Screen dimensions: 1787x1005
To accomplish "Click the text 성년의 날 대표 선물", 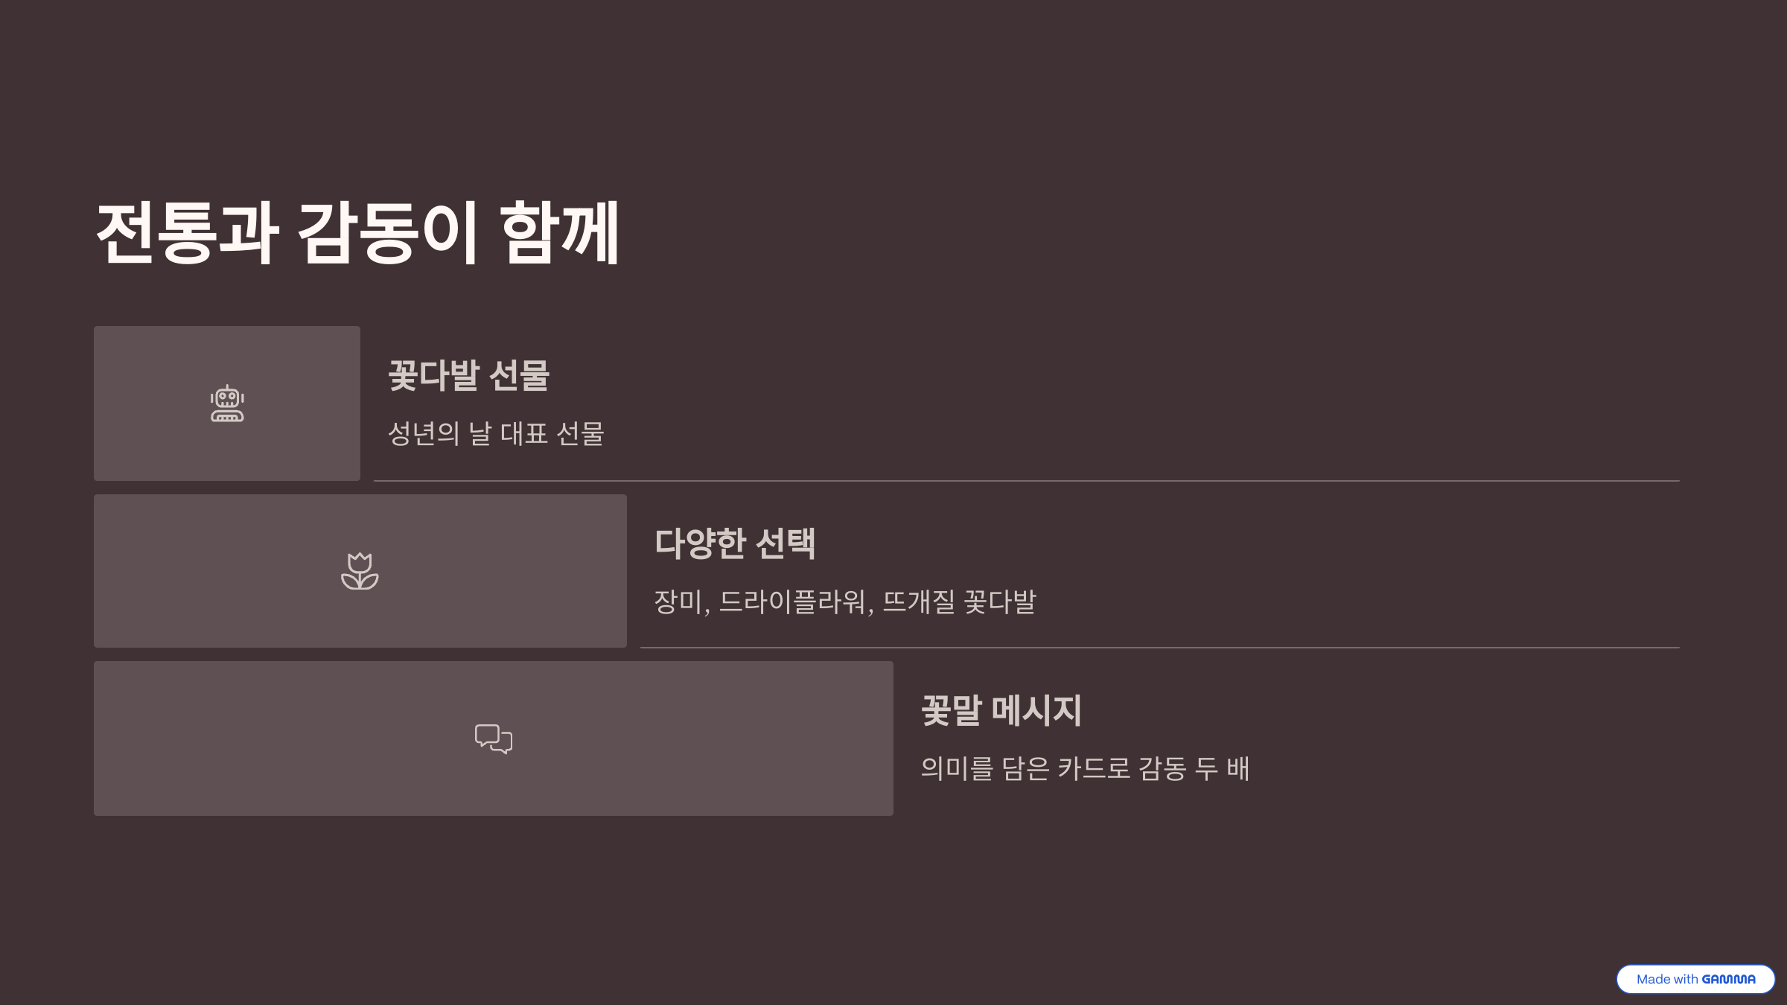I will 496,433.
